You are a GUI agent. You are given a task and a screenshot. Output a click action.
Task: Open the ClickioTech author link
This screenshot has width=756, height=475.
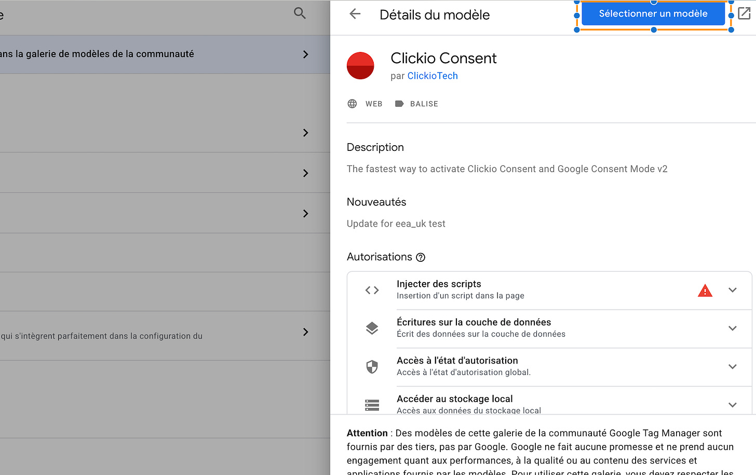[433, 76]
